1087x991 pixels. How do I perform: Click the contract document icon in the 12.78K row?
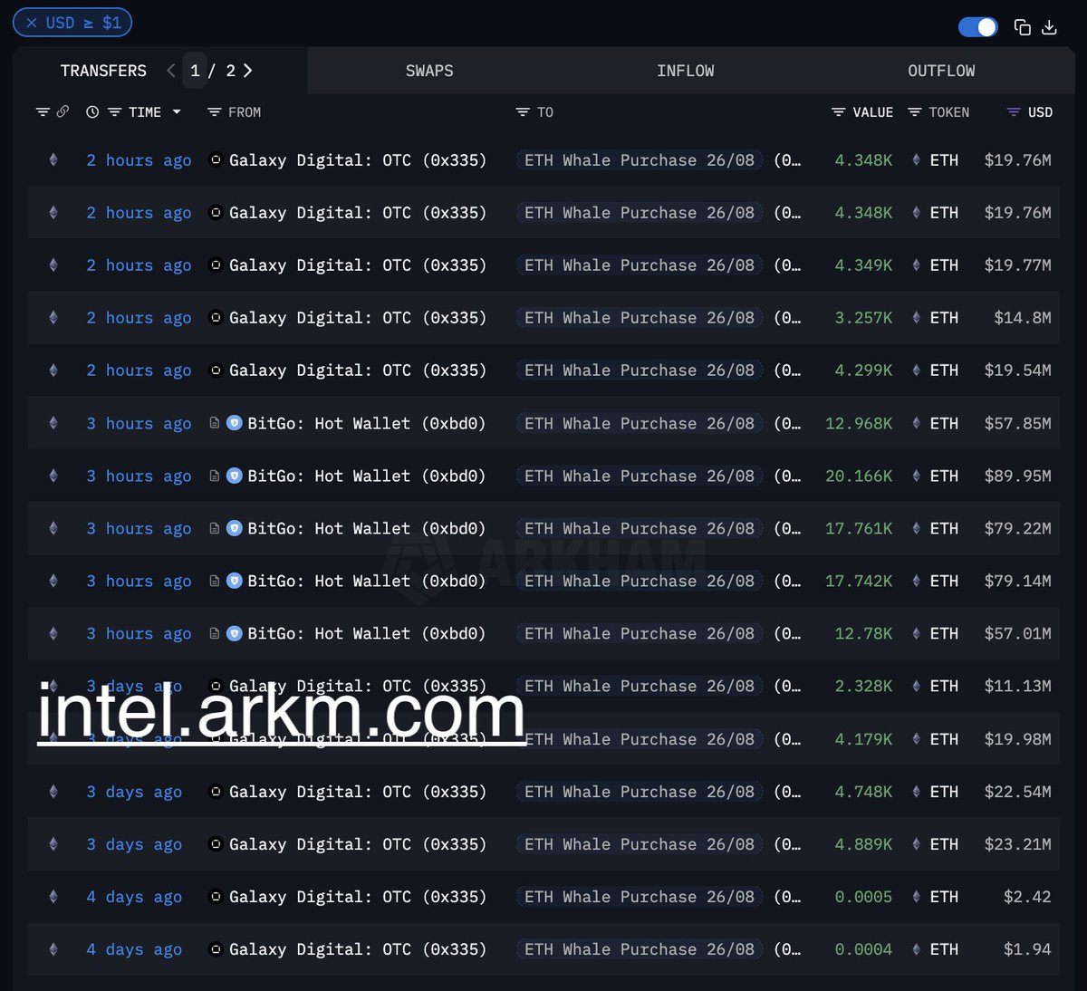(x=215, y=633)
